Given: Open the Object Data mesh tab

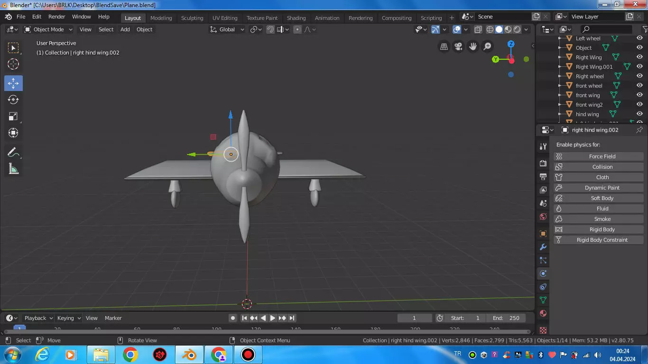Looking at the screenshot, I should tap(543, 300).
